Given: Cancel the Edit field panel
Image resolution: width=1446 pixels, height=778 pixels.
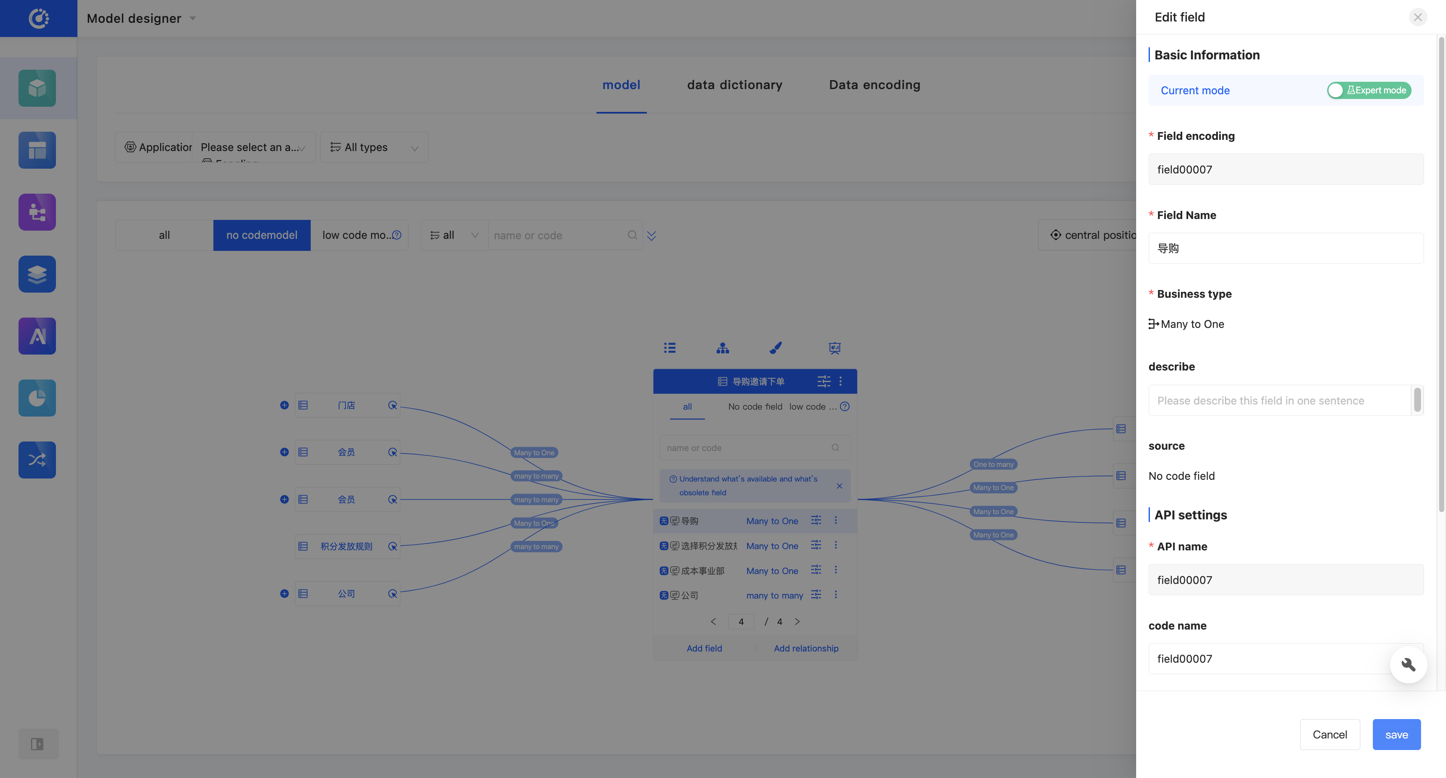Looking at the screenshot, I should click(x=1329, y=734).
